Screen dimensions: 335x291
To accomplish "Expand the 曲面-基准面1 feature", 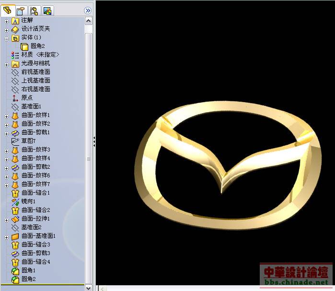I will click(6, 237).
